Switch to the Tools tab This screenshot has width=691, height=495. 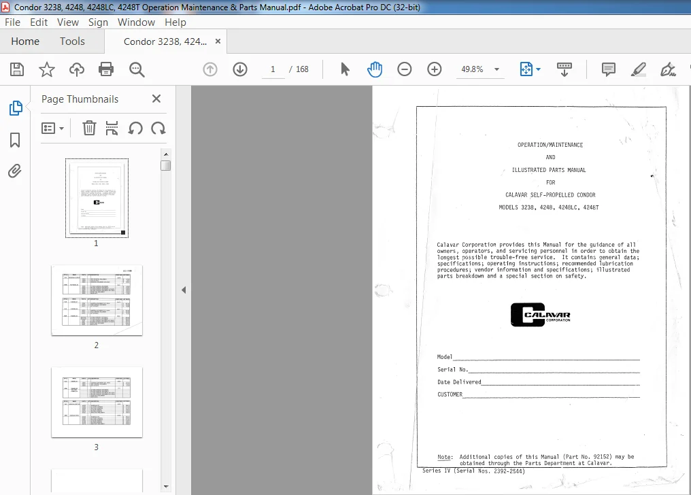point(72,41)
